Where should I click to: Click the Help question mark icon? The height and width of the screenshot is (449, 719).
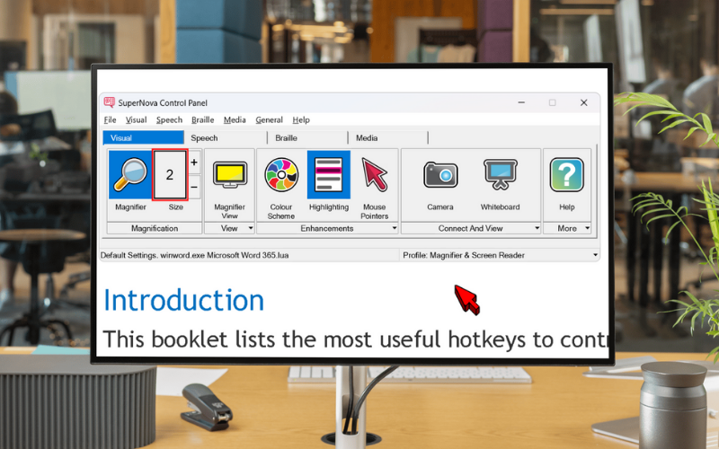click(x=567, y=174)
